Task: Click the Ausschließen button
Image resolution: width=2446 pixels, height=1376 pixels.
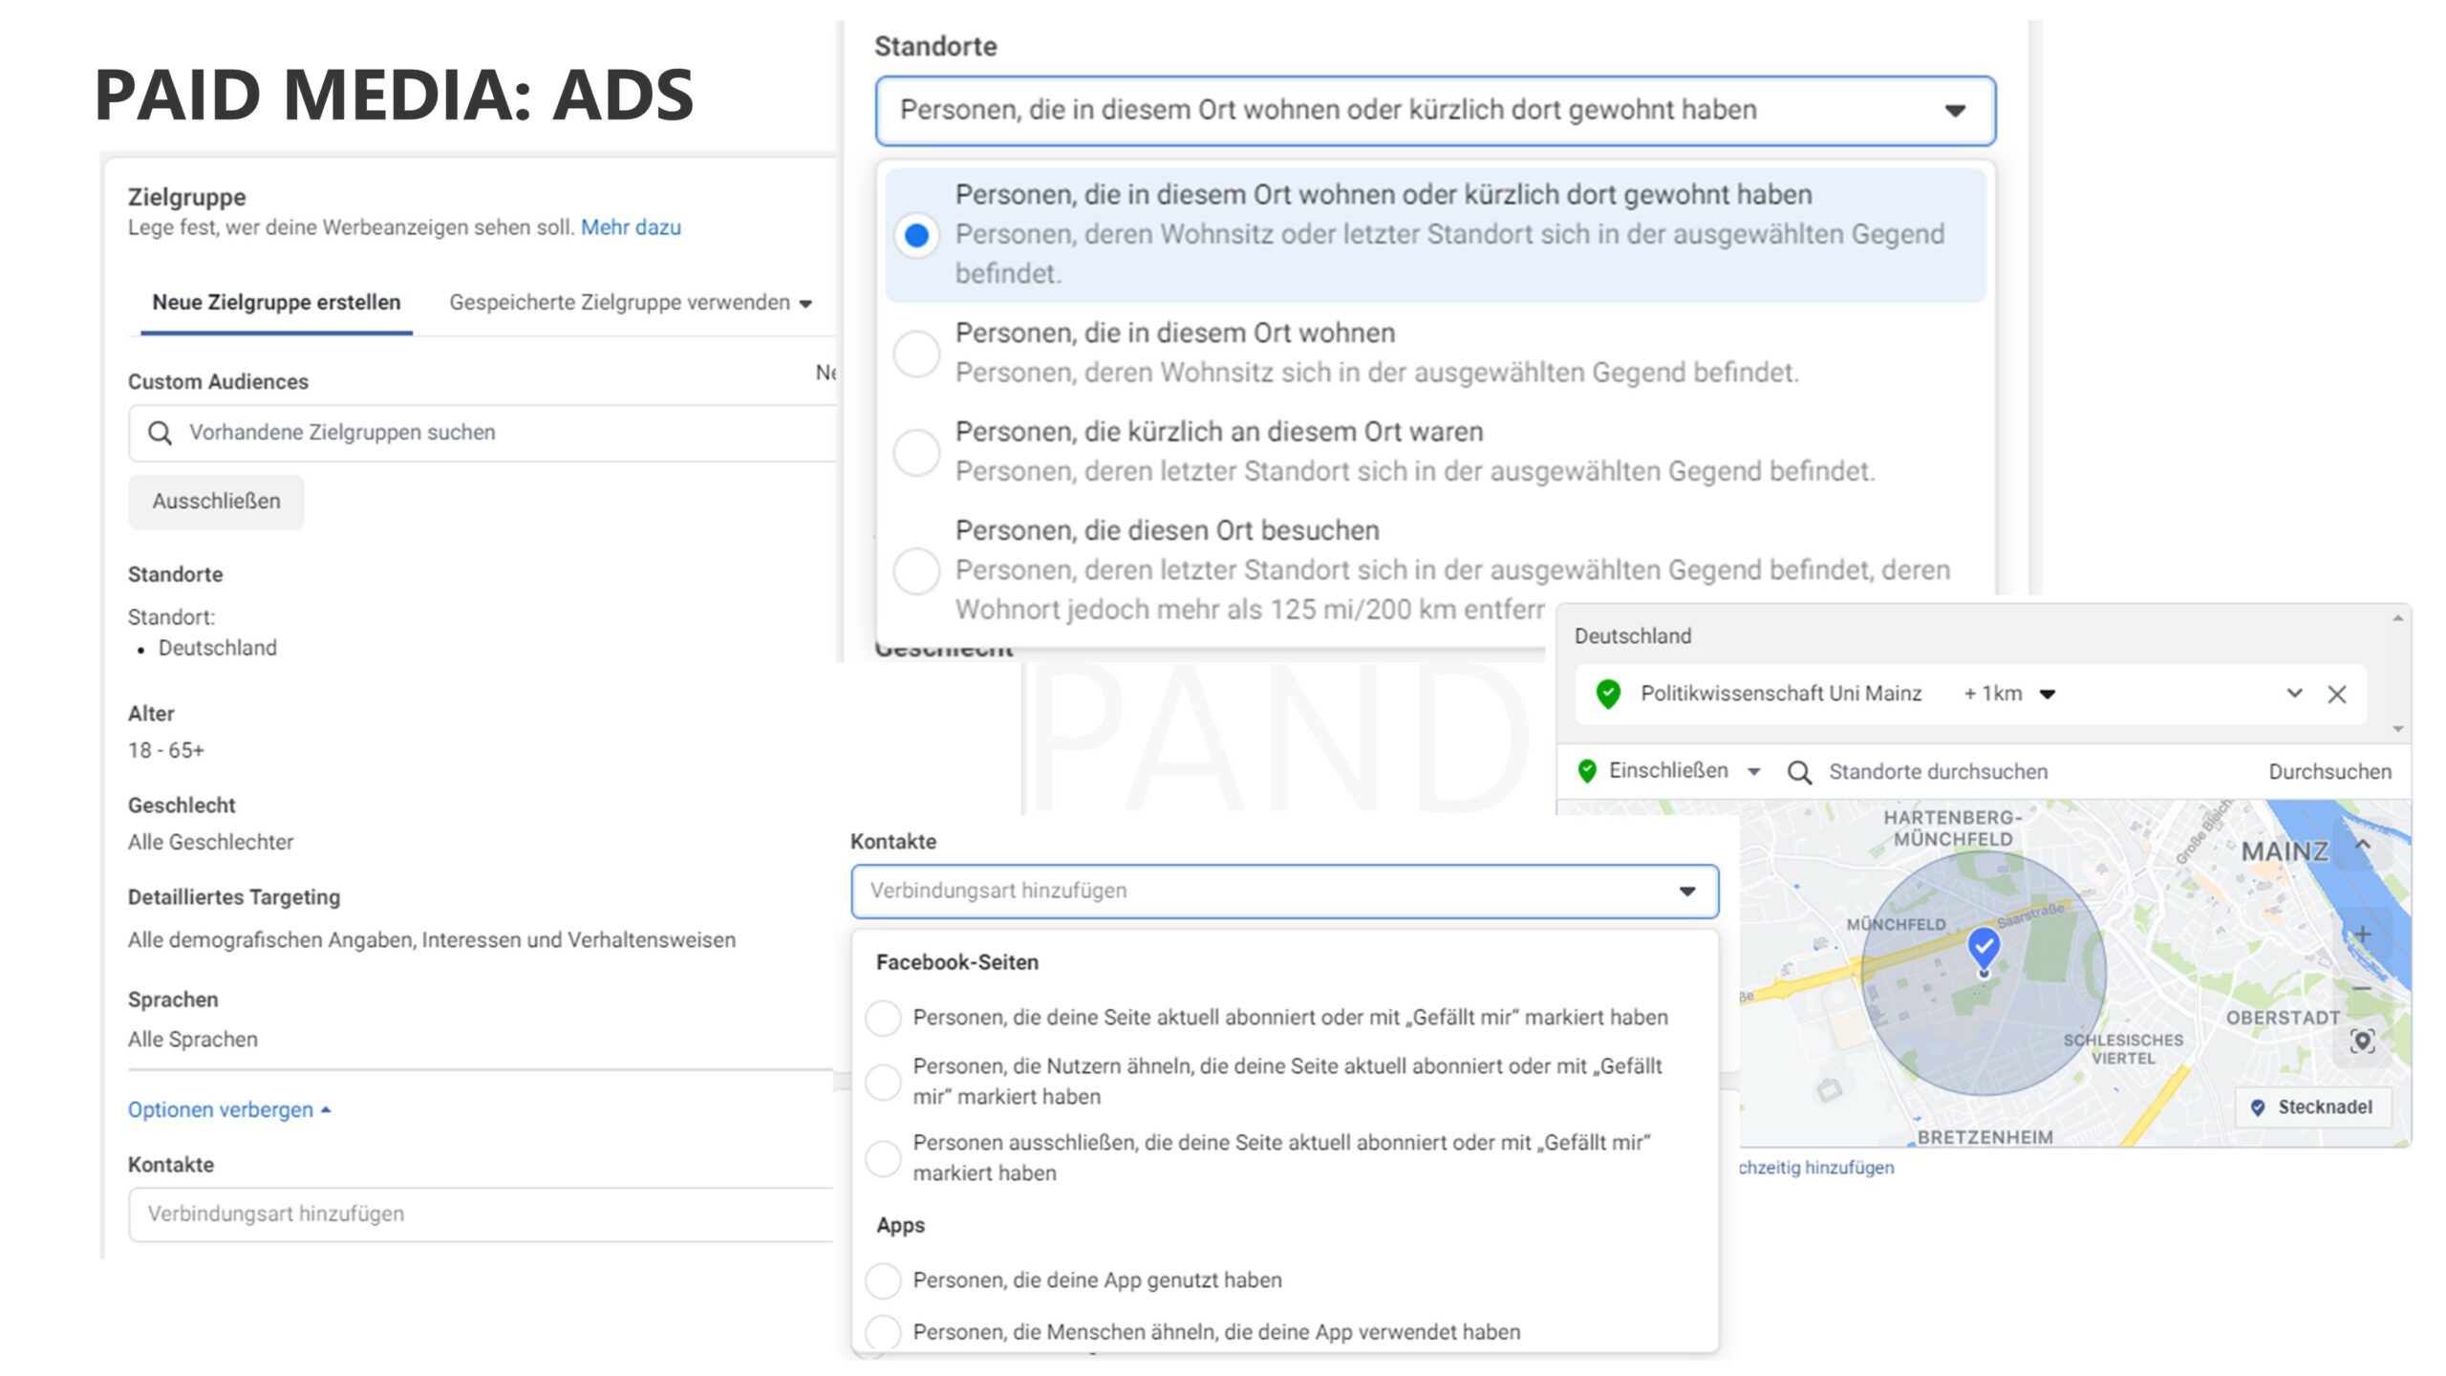Action: coord(216,502)
